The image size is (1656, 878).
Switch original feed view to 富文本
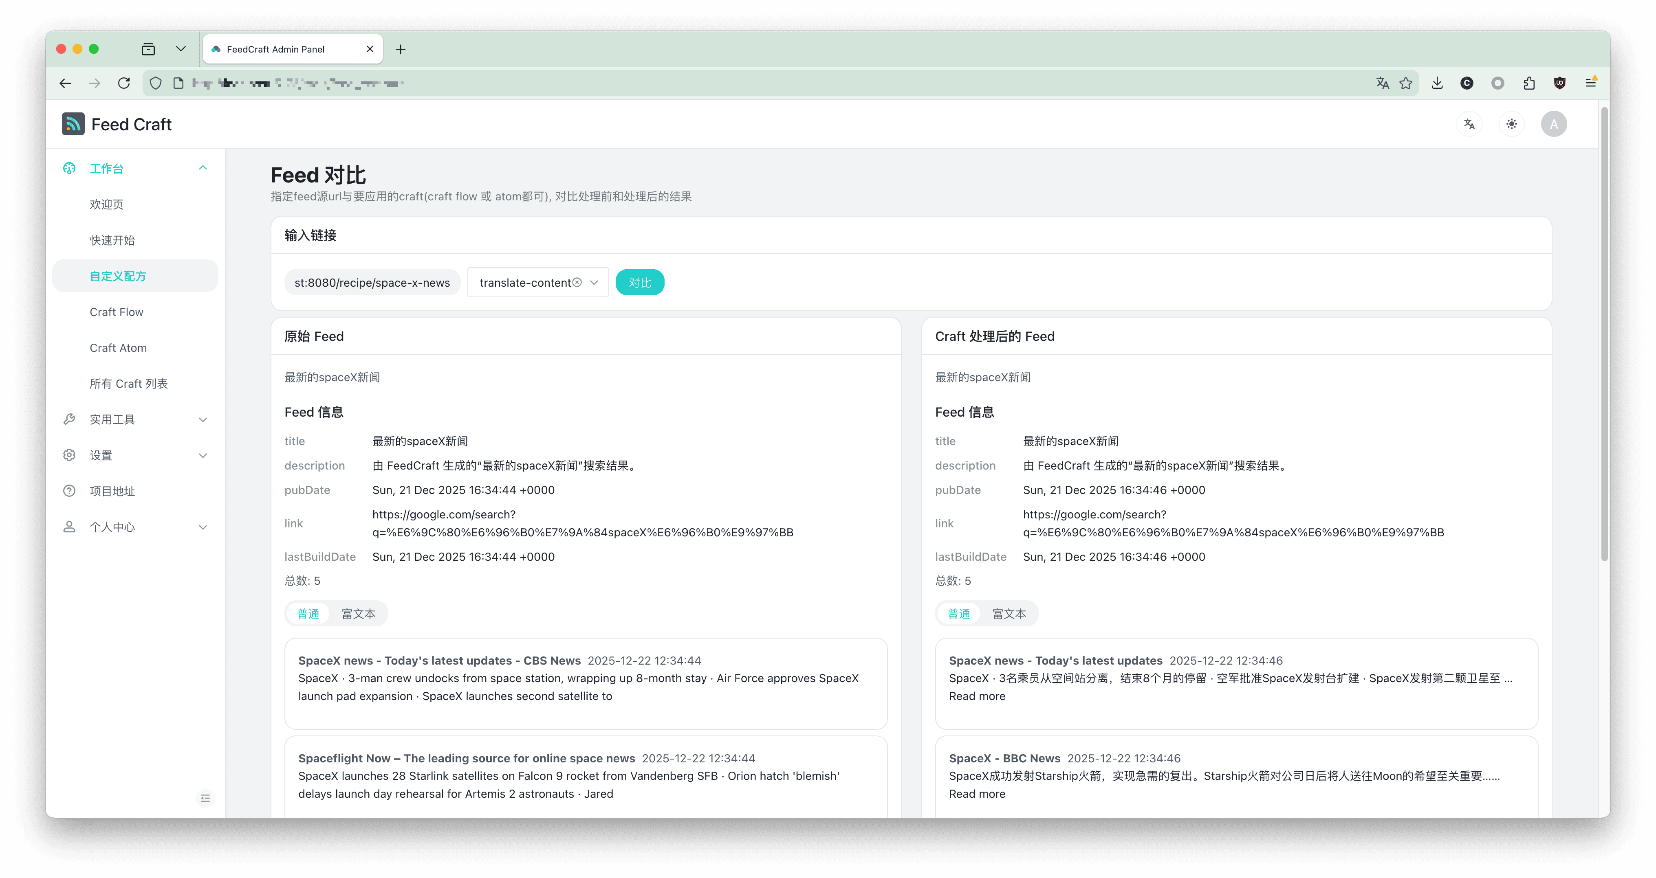coord(358,613)
